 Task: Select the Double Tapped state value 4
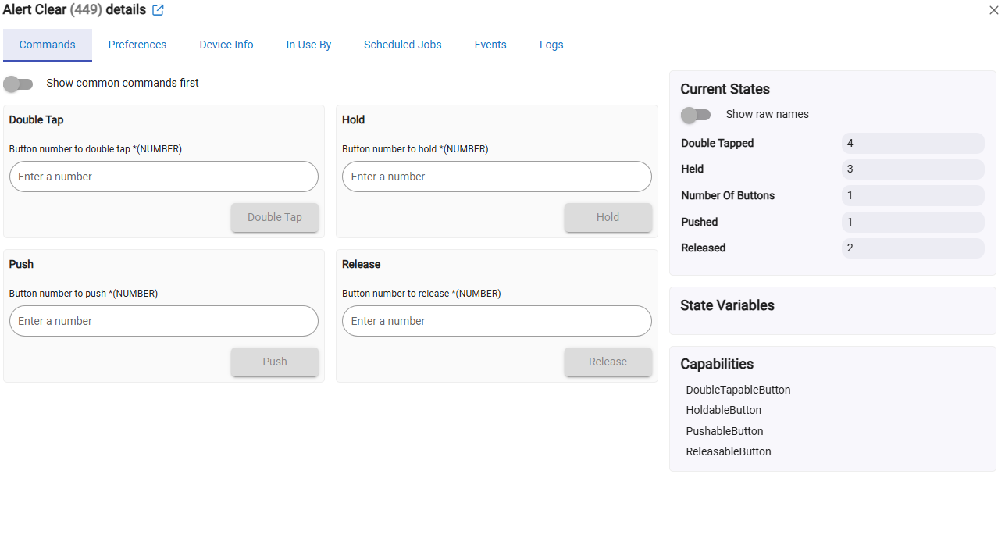(x=913, y=143)
